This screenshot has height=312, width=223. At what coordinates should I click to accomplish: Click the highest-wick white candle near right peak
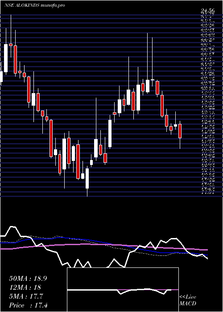(148, 86)
